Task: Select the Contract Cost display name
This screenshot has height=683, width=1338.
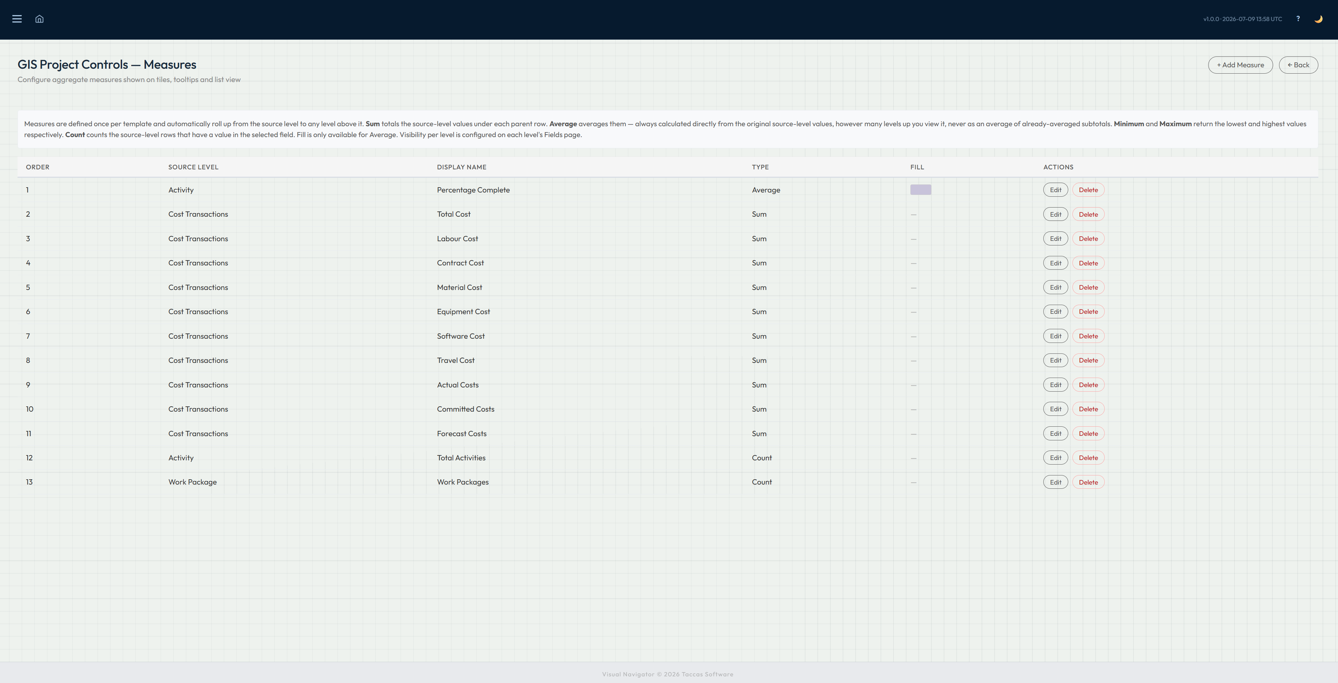Action: click(460, 263)
